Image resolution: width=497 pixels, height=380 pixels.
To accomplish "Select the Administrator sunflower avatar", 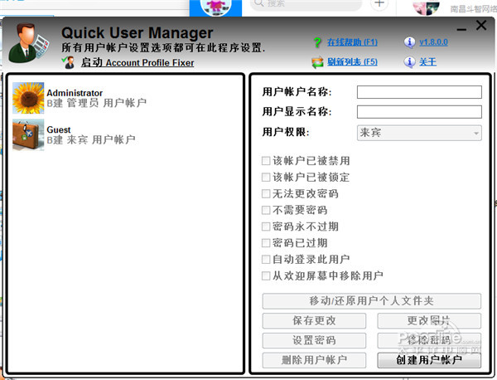I will 28,98.
